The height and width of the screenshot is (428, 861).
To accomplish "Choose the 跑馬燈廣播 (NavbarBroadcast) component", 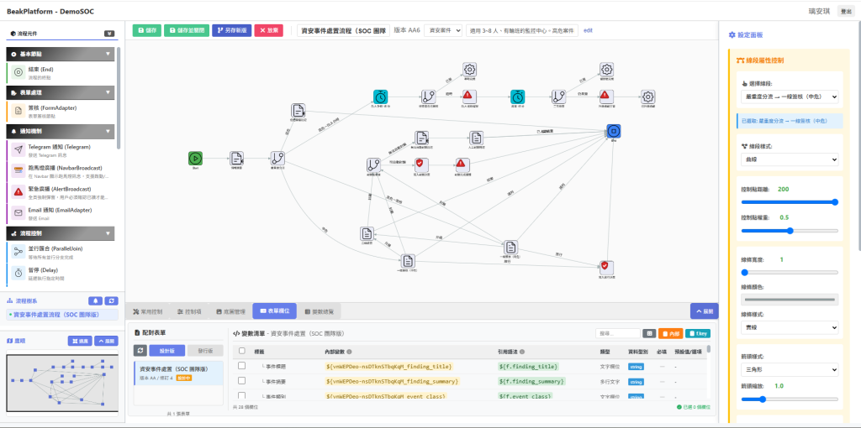I will point(62,171).
